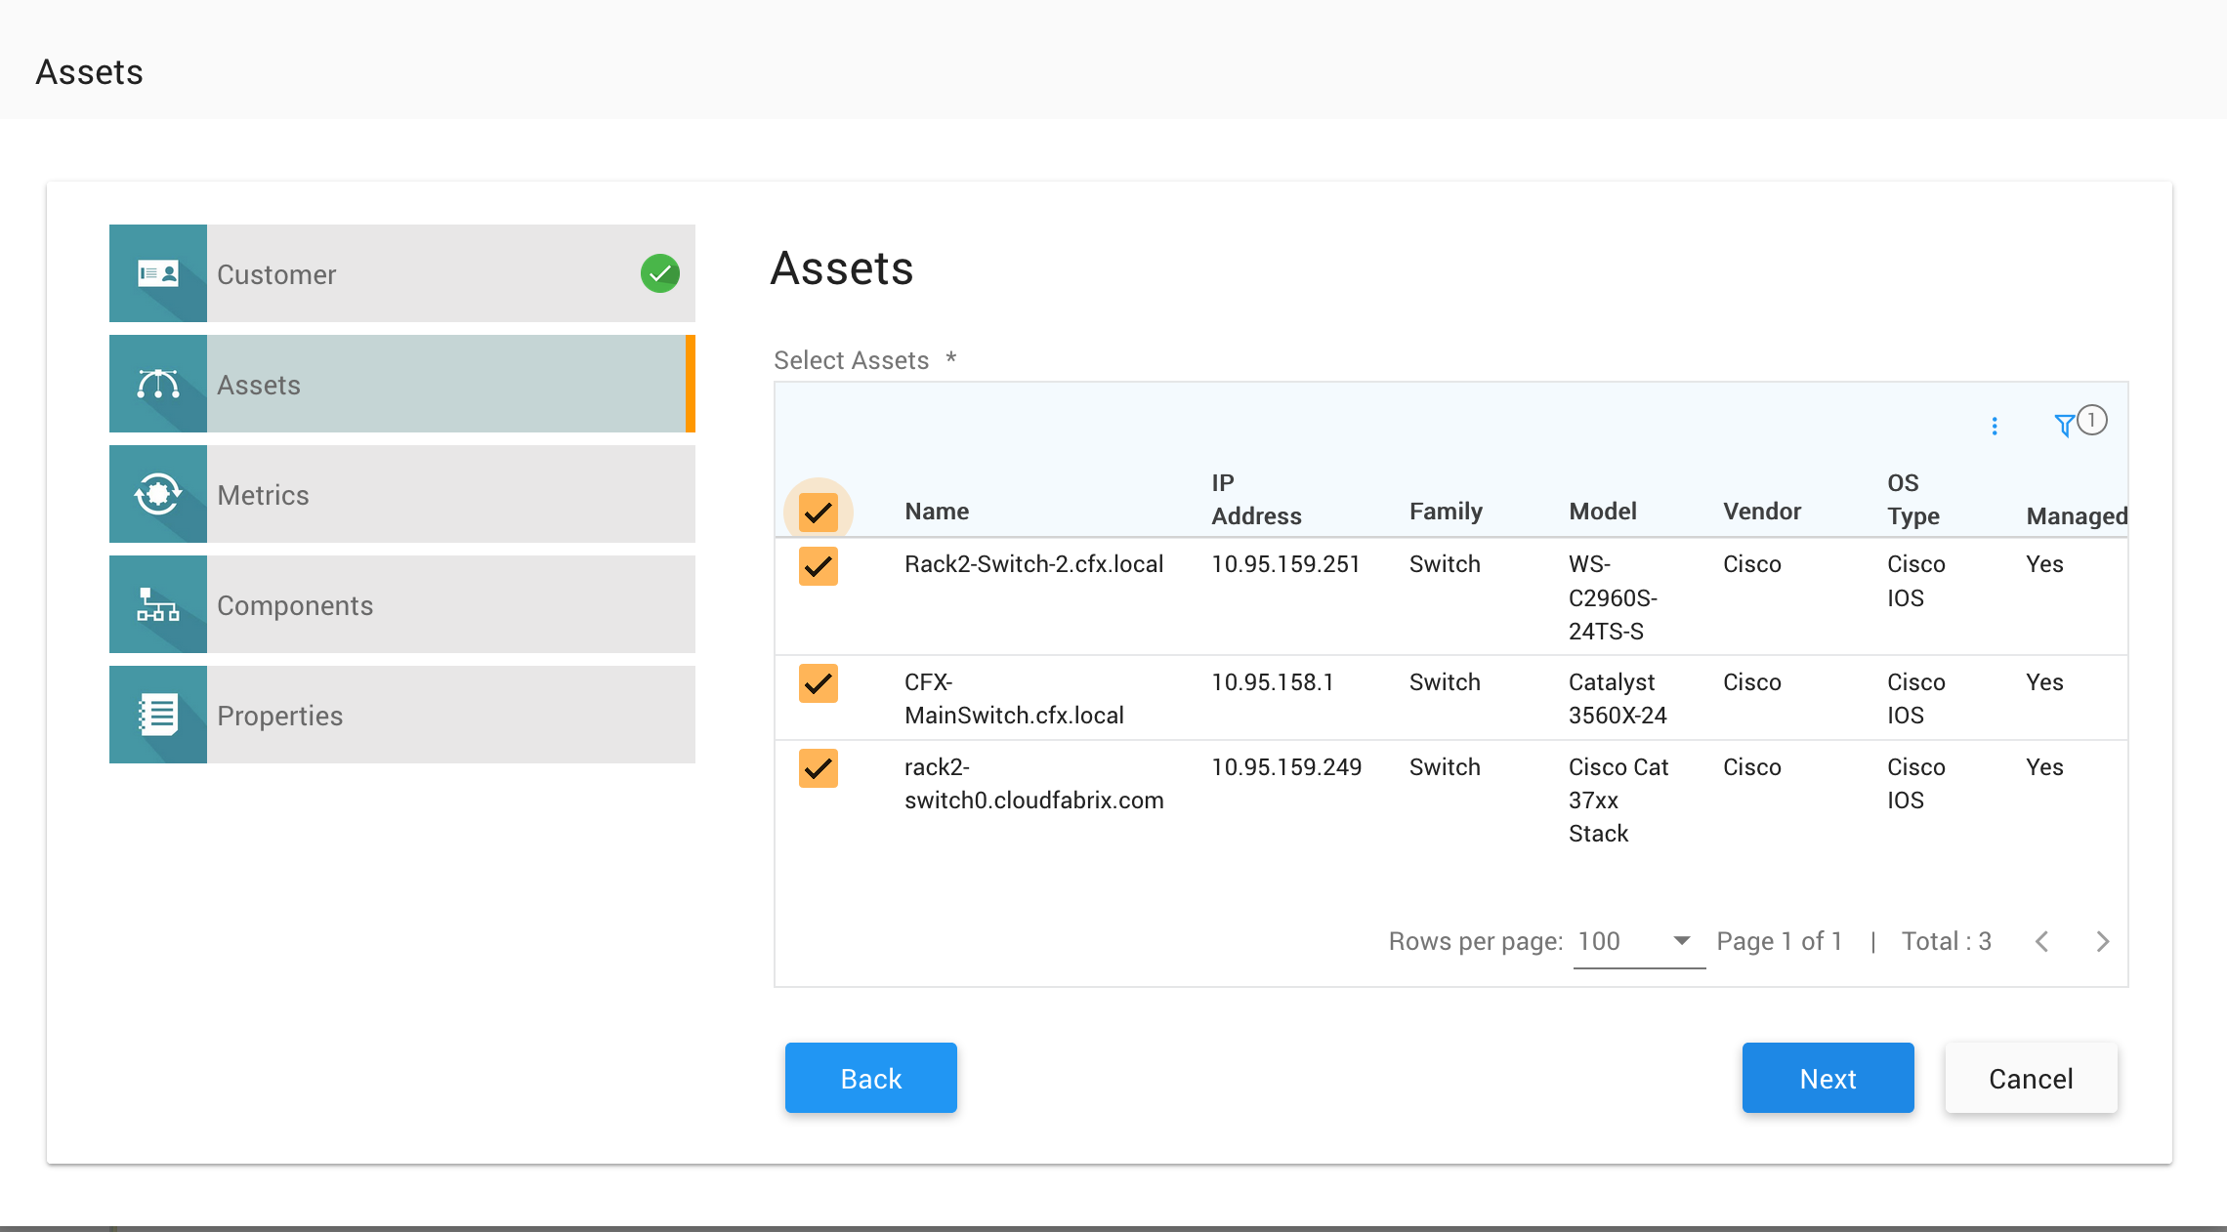
Task: Click the filter count badge showing 1
Action: pyautogui.click(x=2092, y=420)
